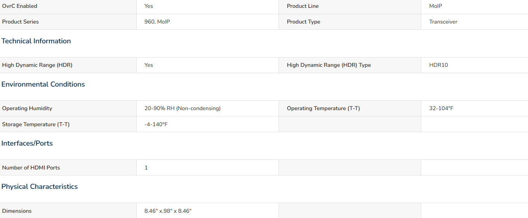Select the HDR10 value cell

474,65
